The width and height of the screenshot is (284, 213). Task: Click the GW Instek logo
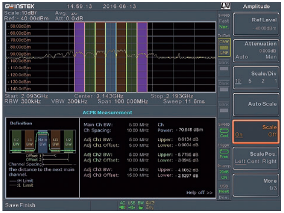[20, 6]
